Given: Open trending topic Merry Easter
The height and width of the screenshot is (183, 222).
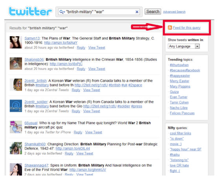Looking at the screenshot, I should click(180, 81).
